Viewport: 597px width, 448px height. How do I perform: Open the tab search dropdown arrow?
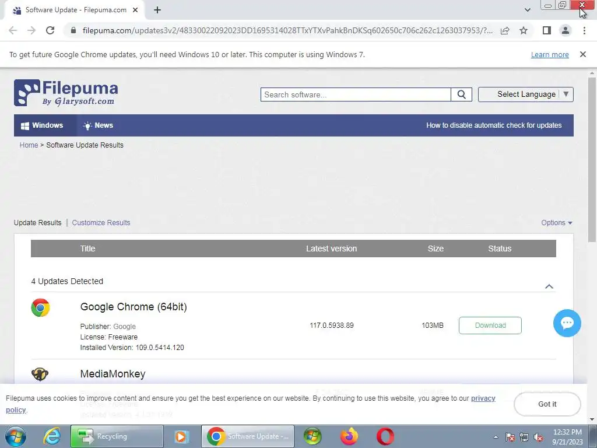pyautogui.click(x=527, y=10)
